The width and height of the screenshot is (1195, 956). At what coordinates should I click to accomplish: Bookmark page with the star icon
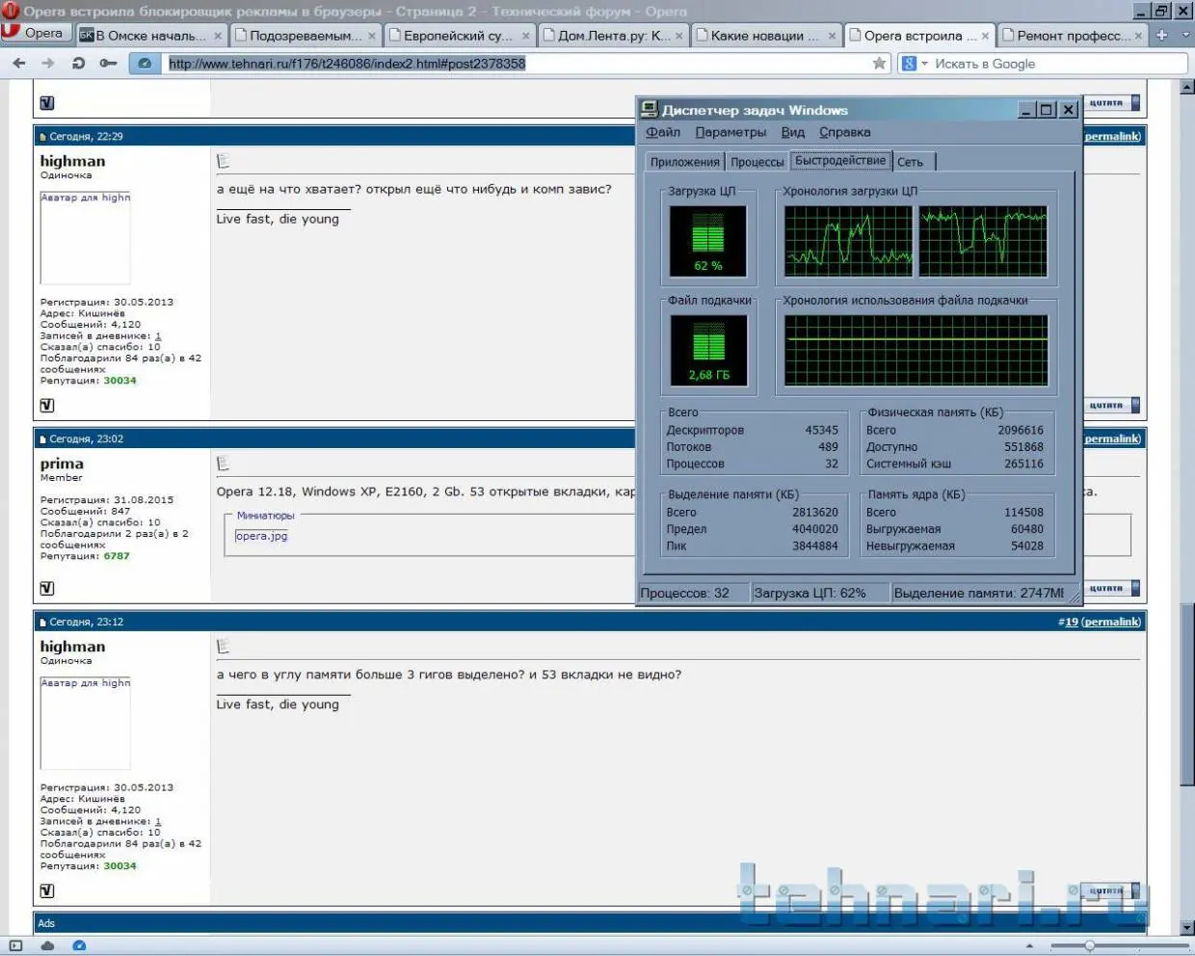[879, 64]
